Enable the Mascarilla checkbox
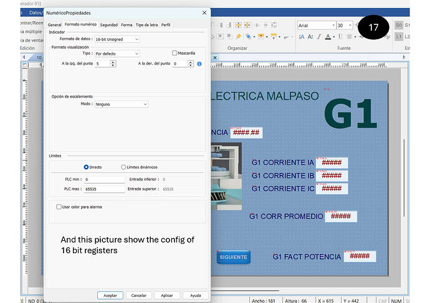This screenshot has width=430, height=303. click(x=174, y=54)
